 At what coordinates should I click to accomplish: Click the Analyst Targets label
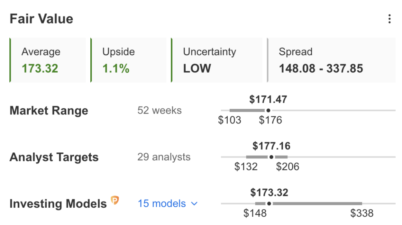pyautogui.click(x=54, y=157)
